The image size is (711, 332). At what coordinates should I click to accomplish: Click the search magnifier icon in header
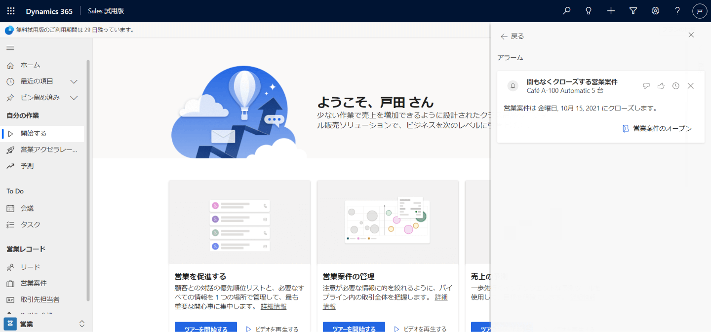(x=566, y=11)
